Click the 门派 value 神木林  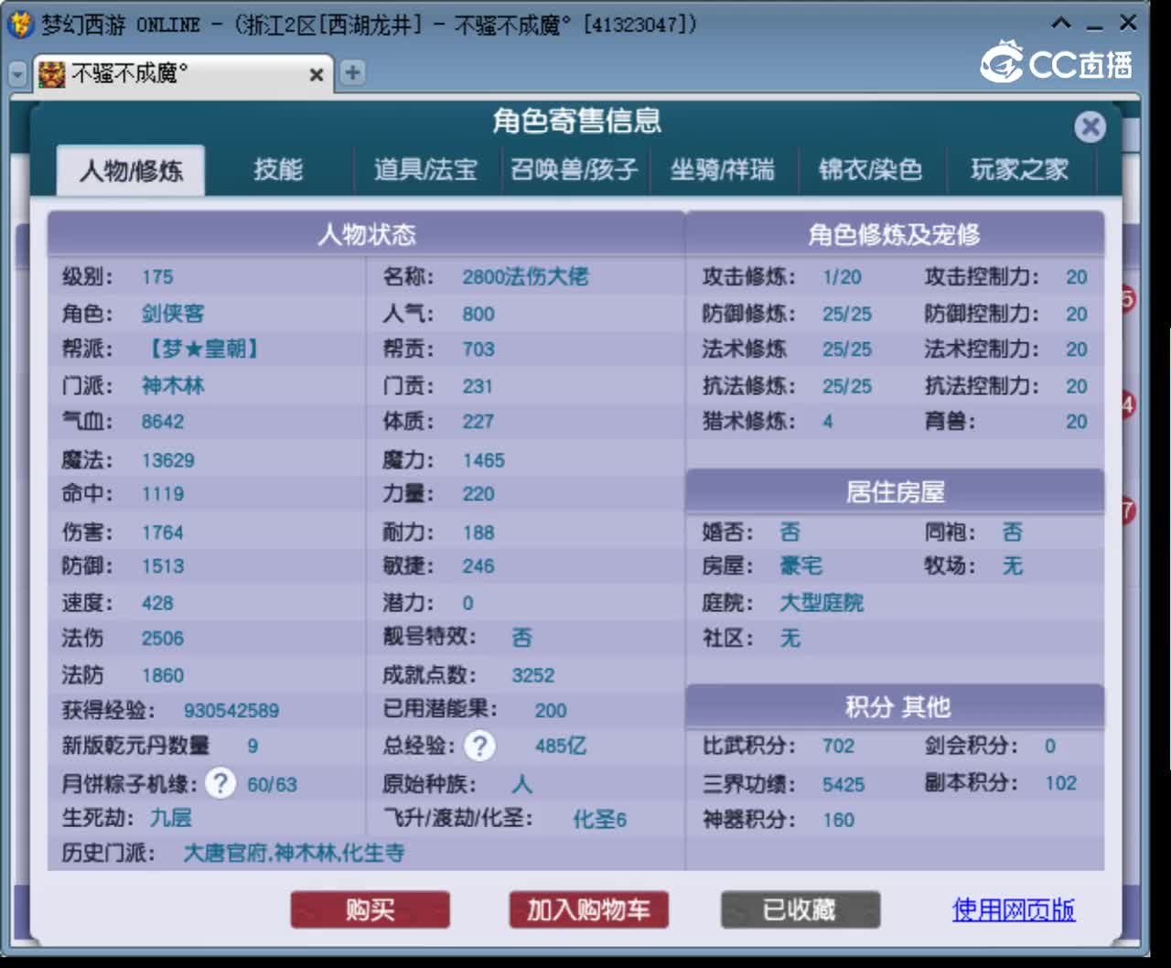point(173,385)
